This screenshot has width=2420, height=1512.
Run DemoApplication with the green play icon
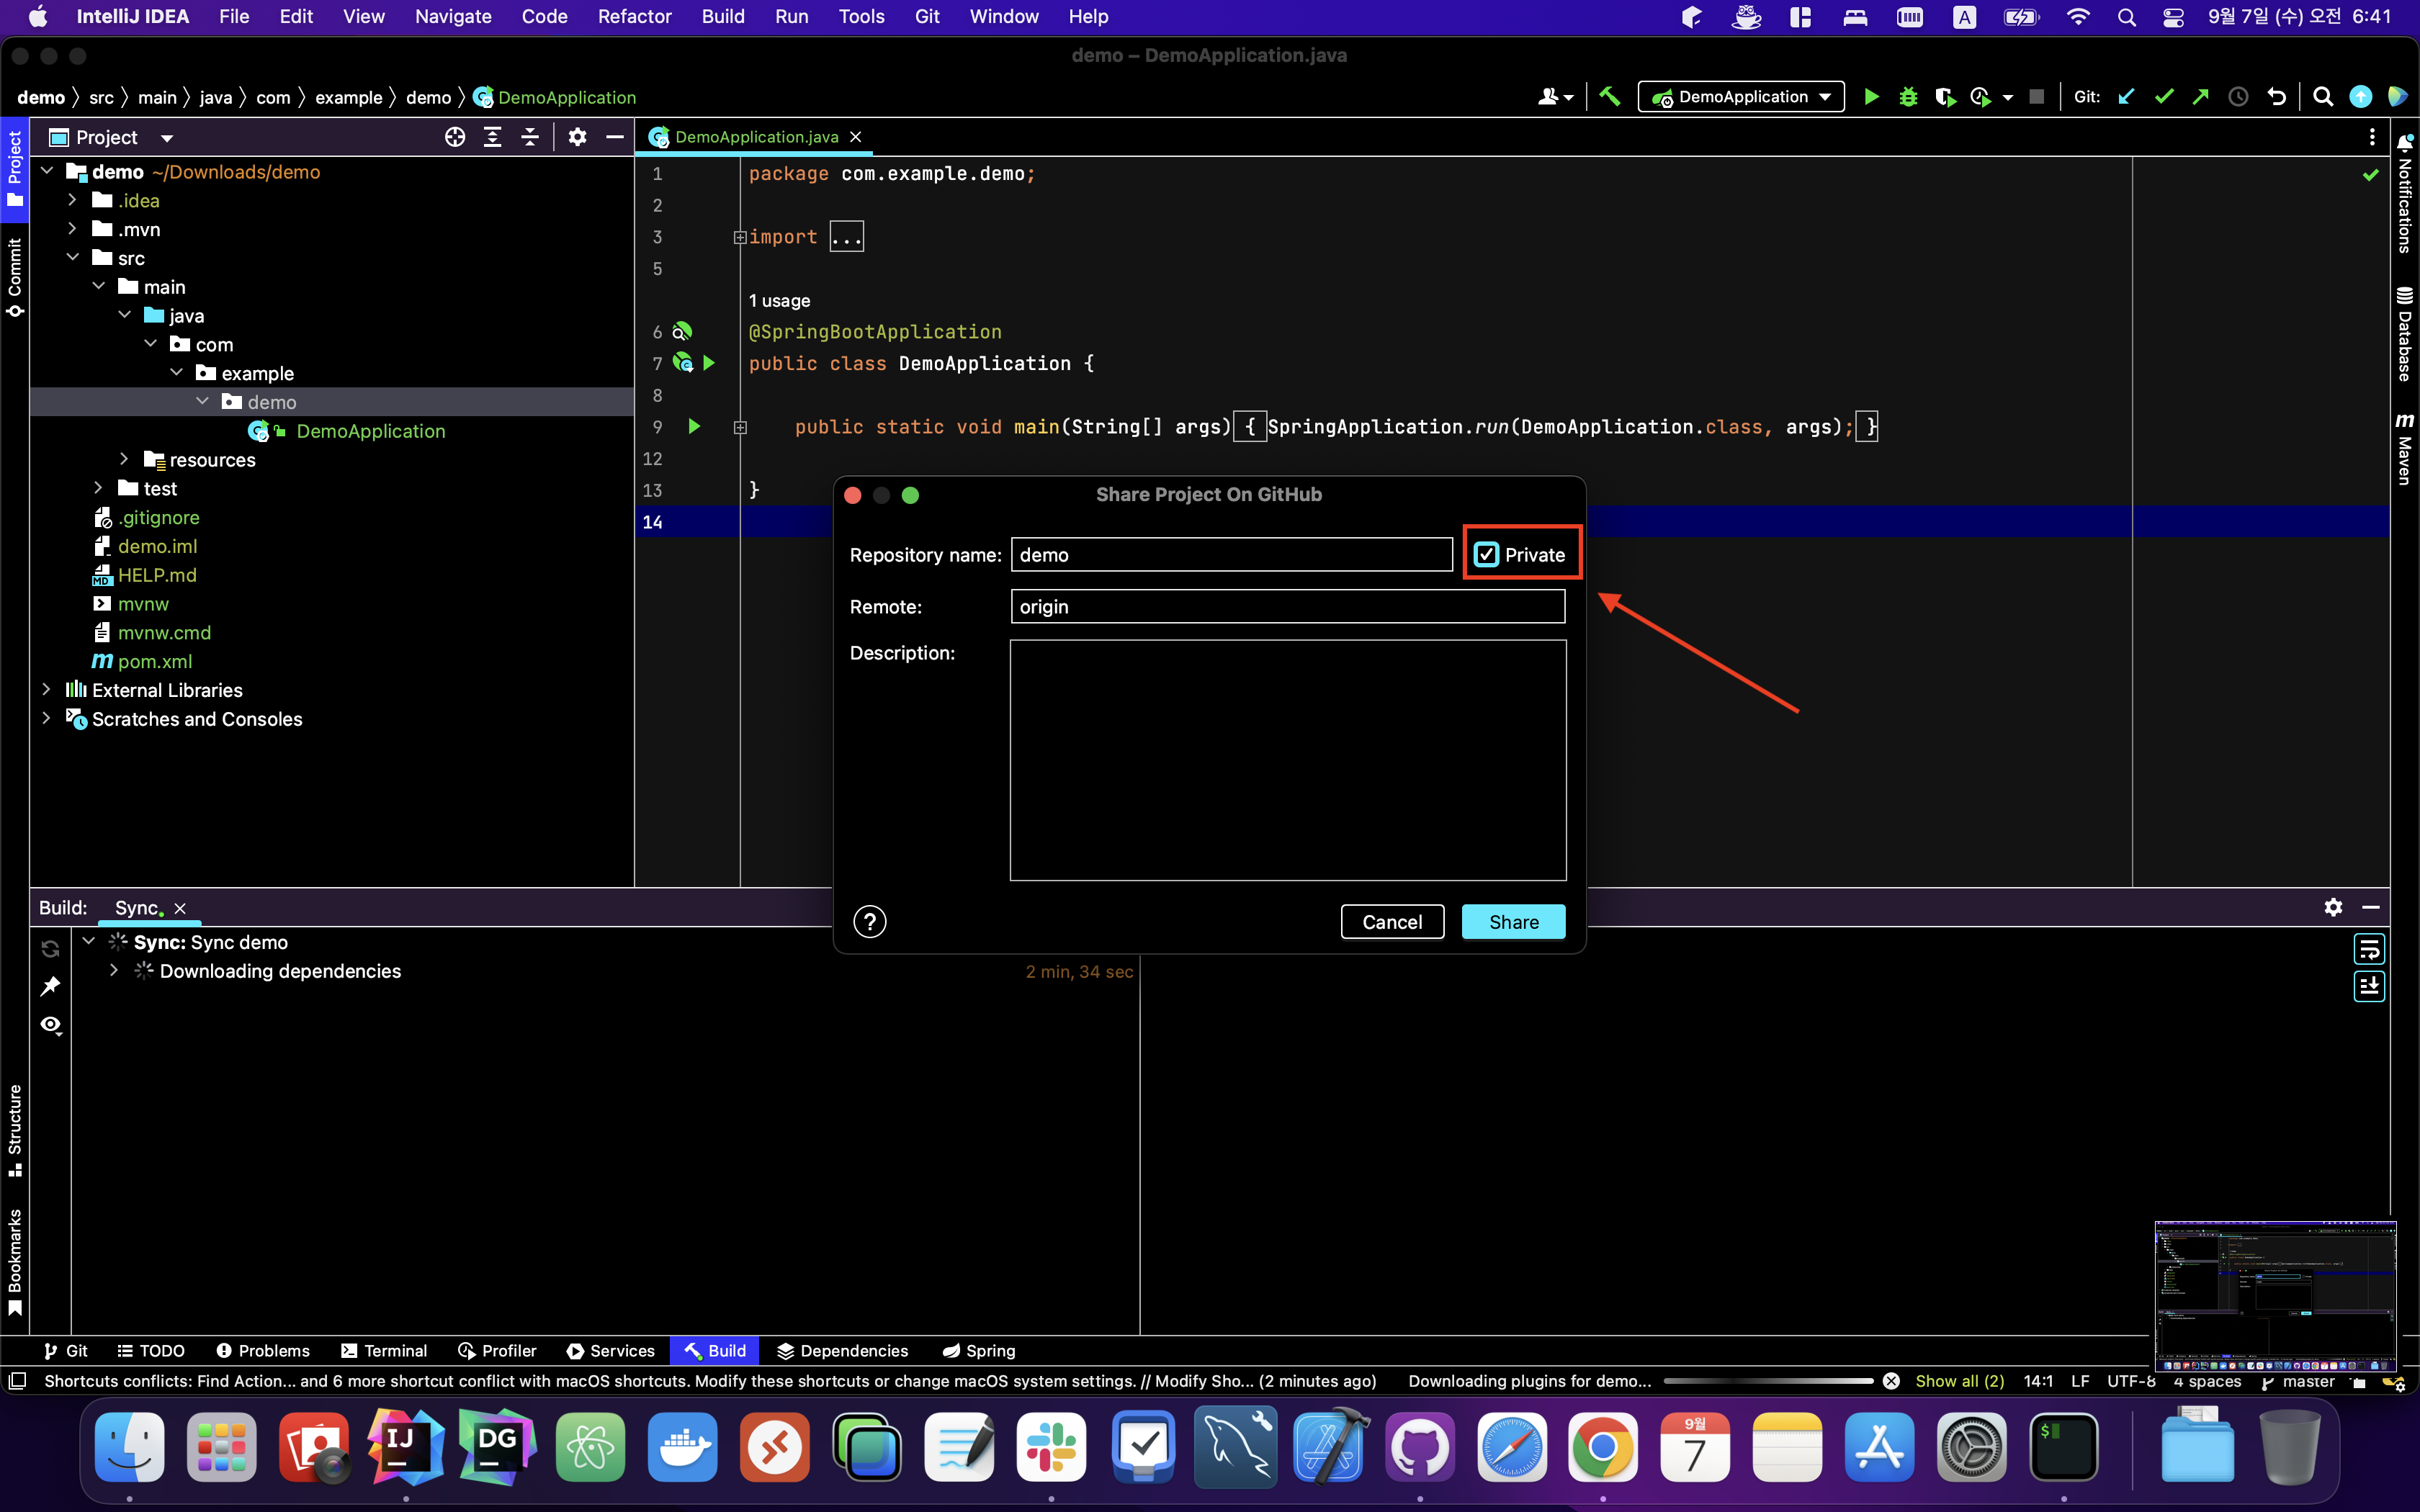coord(1871,97)
